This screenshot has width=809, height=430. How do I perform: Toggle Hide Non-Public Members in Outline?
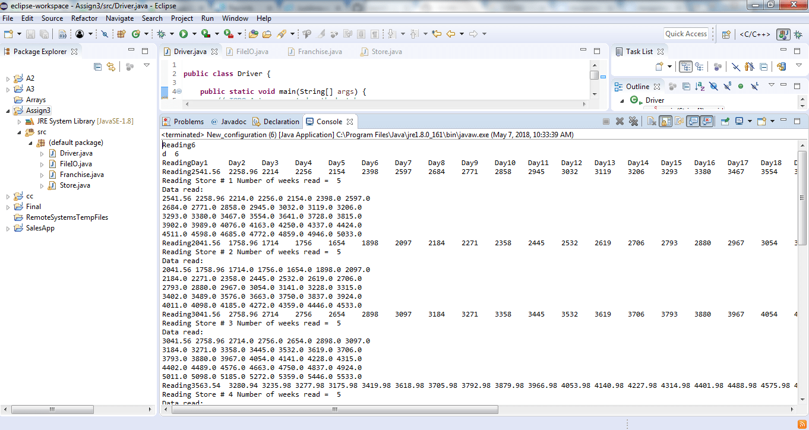pos(741,86)
